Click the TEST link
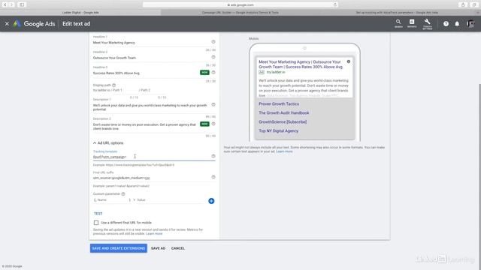Image resolution: width=481 pixels, height=270 pixels. coord(98,213)
